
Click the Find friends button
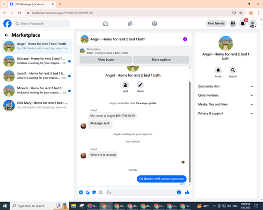pos(216,24)
